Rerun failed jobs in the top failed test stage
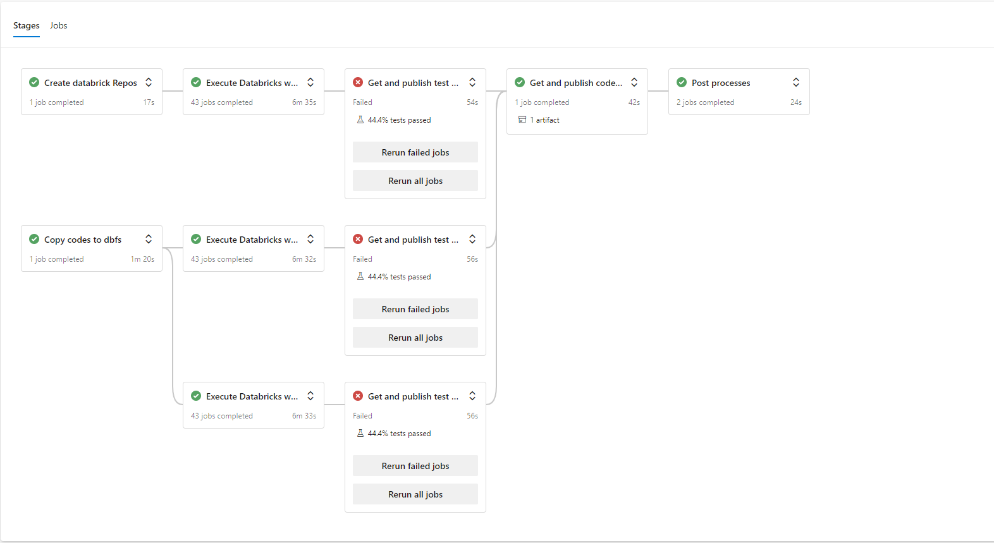The height and width of the screenshot is (543, 994). coord(415,152)
